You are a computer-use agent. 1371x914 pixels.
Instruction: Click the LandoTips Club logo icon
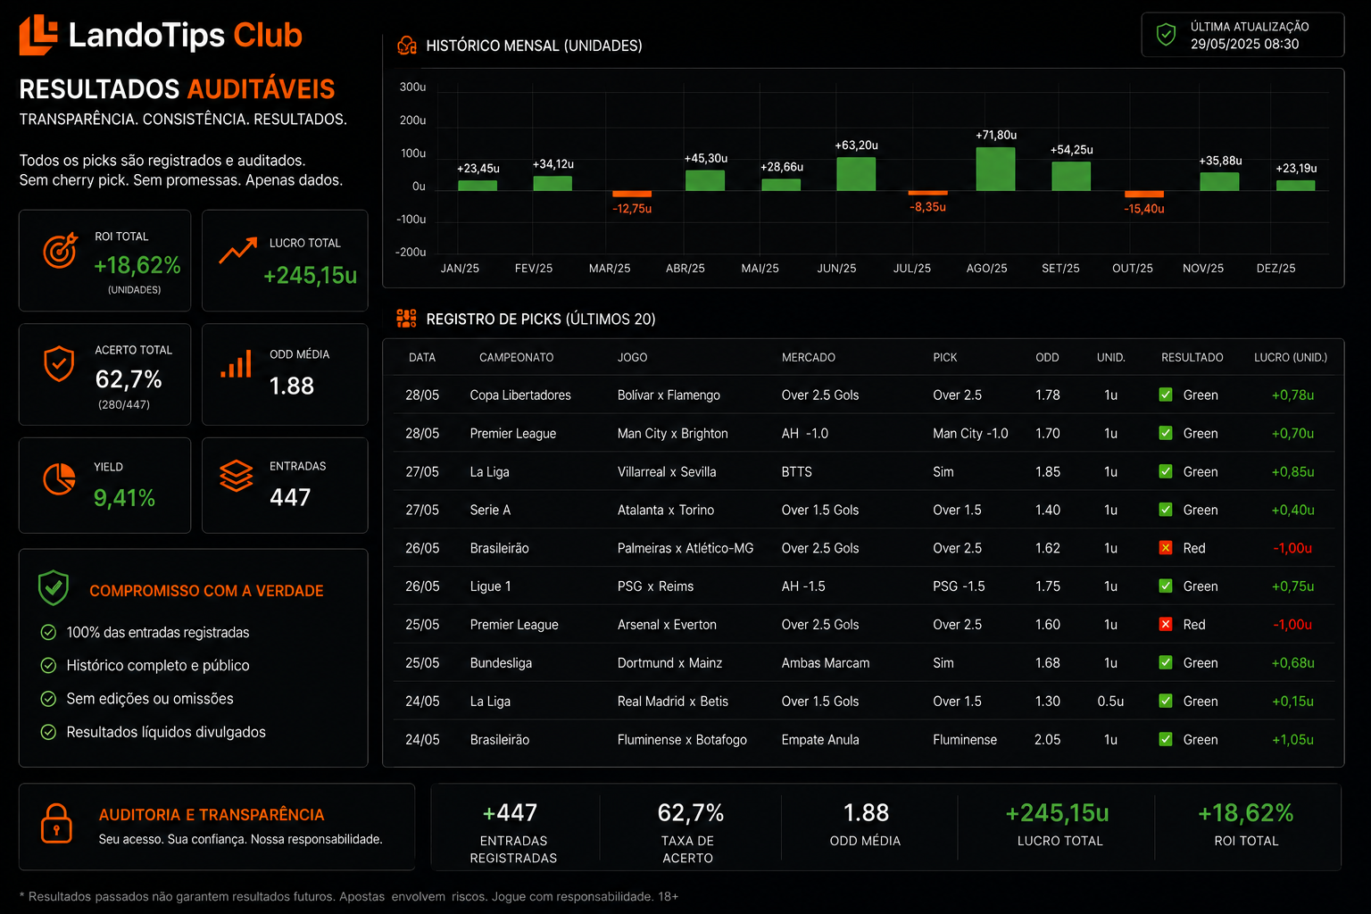tap(38, 35)
